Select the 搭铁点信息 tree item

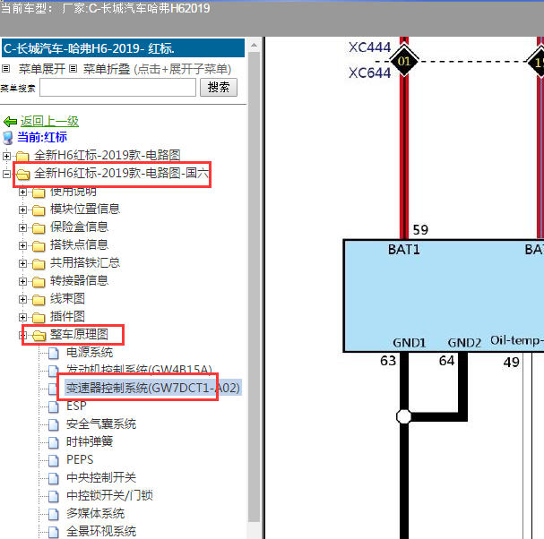pyautogui.click(x=79, y=245)
